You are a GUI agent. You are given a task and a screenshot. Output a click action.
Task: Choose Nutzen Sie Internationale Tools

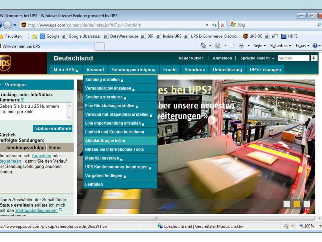(x=120, y=149)
